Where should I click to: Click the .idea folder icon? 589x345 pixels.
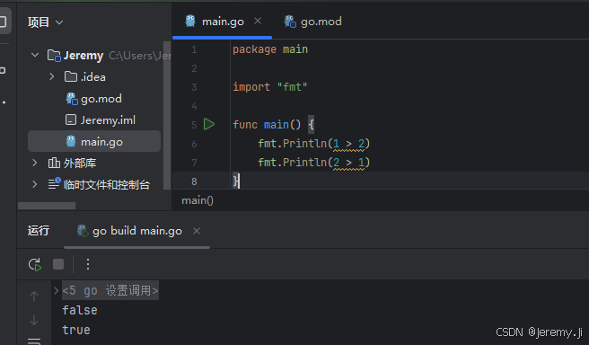coord(71,76)
